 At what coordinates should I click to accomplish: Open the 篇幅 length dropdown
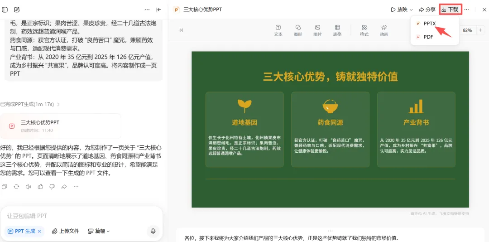pos(99,232)
